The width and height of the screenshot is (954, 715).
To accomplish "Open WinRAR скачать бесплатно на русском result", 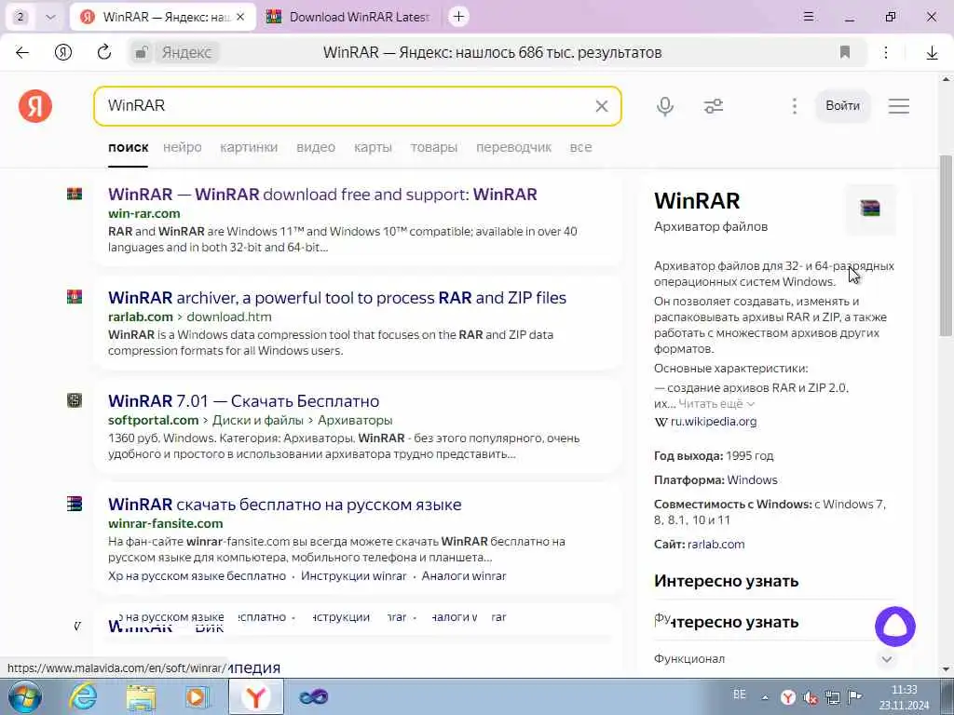I will tap(285, 504).
